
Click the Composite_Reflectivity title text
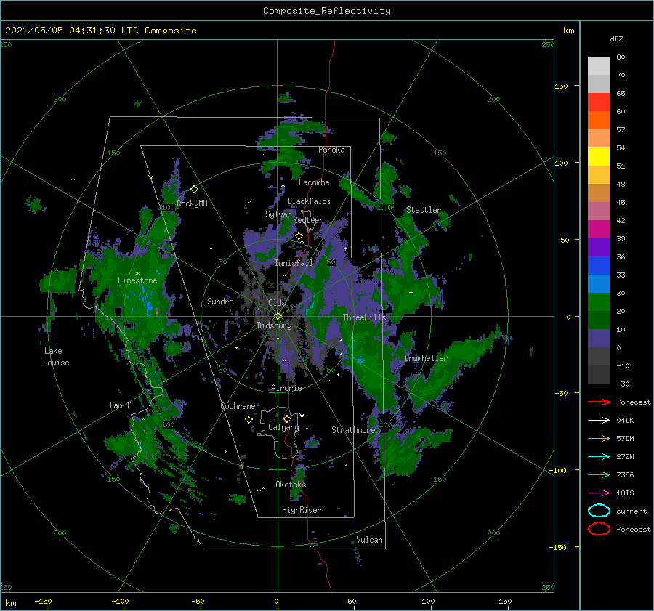click(326, 11)
